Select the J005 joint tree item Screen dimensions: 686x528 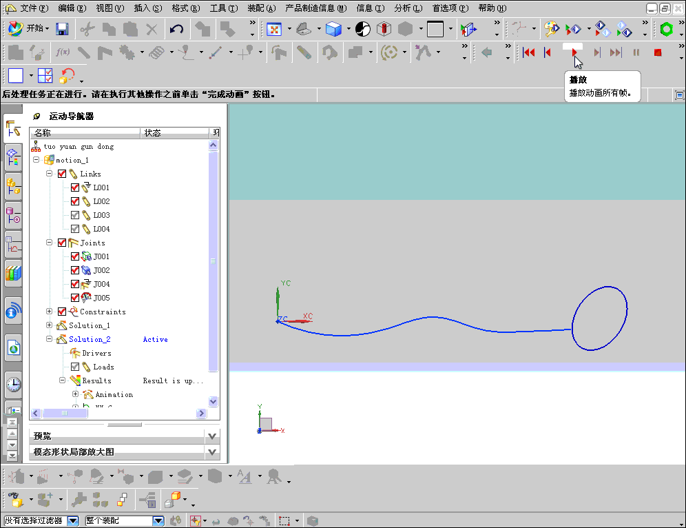point(101,298)
